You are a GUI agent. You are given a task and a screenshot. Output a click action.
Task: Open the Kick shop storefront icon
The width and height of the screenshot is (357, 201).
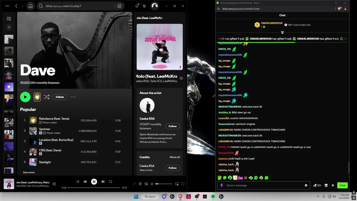(326, 185)
